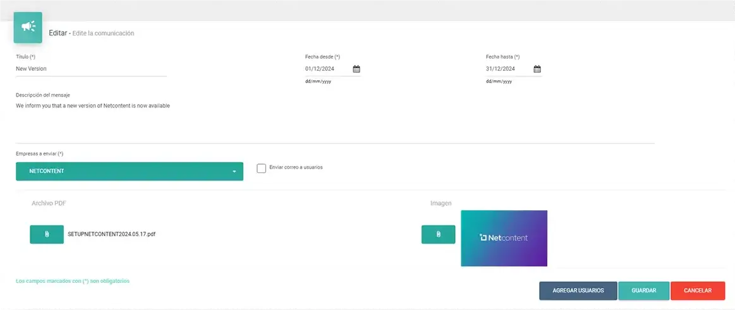Click the Enviar correo a usuarios label text
735x310 pixels.
(296, 167)
